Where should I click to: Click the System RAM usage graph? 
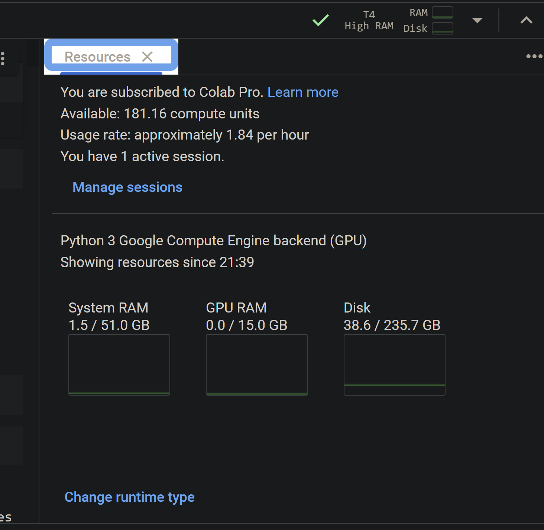119,364
